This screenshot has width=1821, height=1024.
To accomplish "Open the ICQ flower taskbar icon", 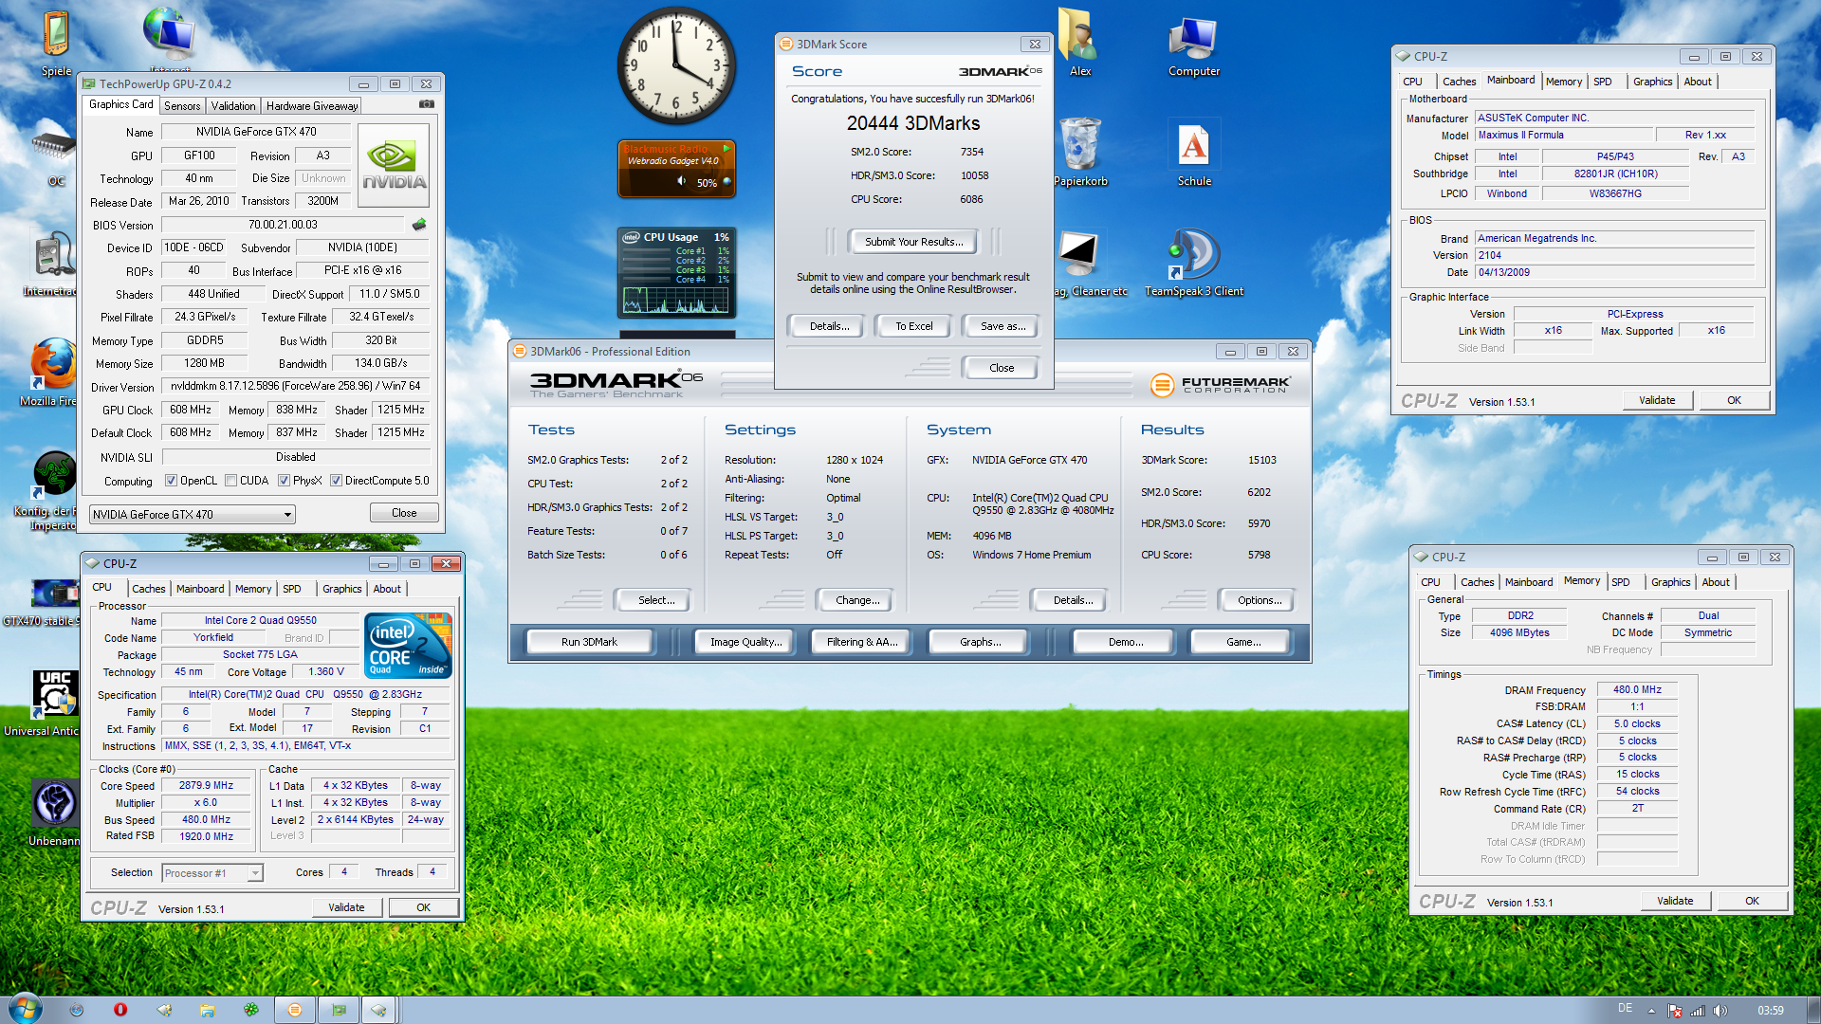I will tap(251, 1010).
